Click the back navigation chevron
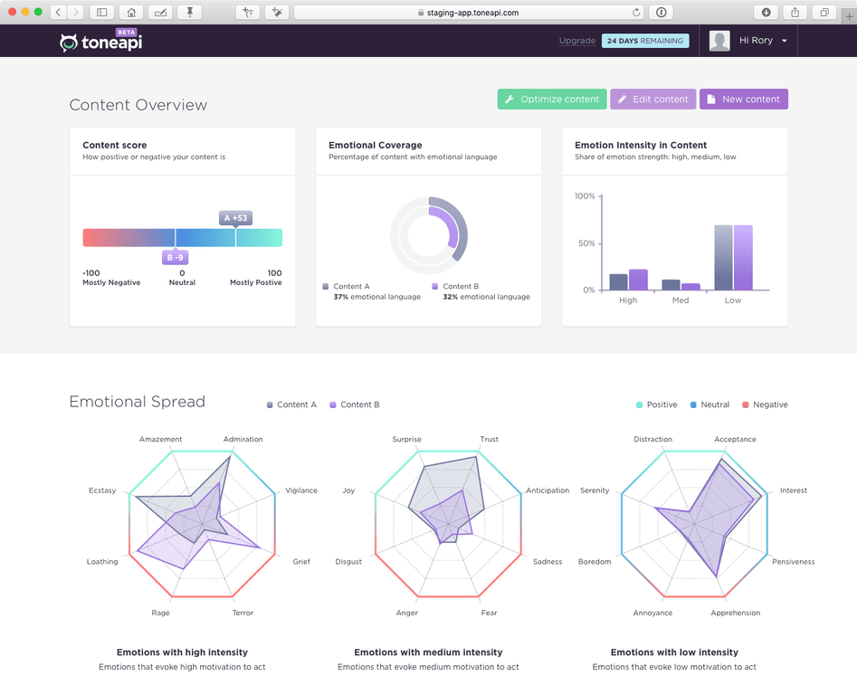The height and width of the screenshot is (695, 857). [58, 12]
